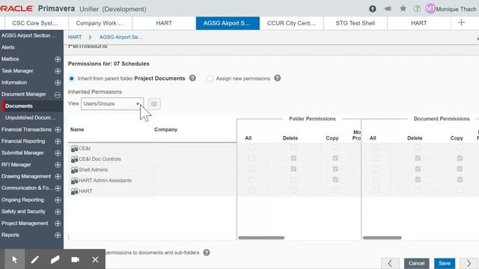Open Unpublished Docum... in sidebar
The width and height of the screenshot is (479, 269).
[30, 117]
